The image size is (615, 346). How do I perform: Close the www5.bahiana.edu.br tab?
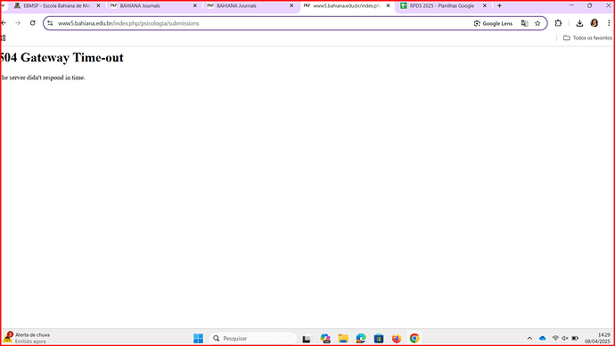pos(388,6)
